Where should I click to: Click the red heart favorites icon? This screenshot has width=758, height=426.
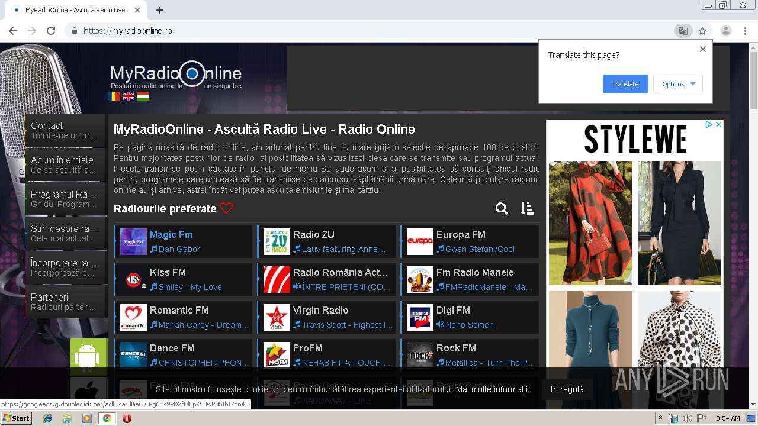[x=226, y=208]
